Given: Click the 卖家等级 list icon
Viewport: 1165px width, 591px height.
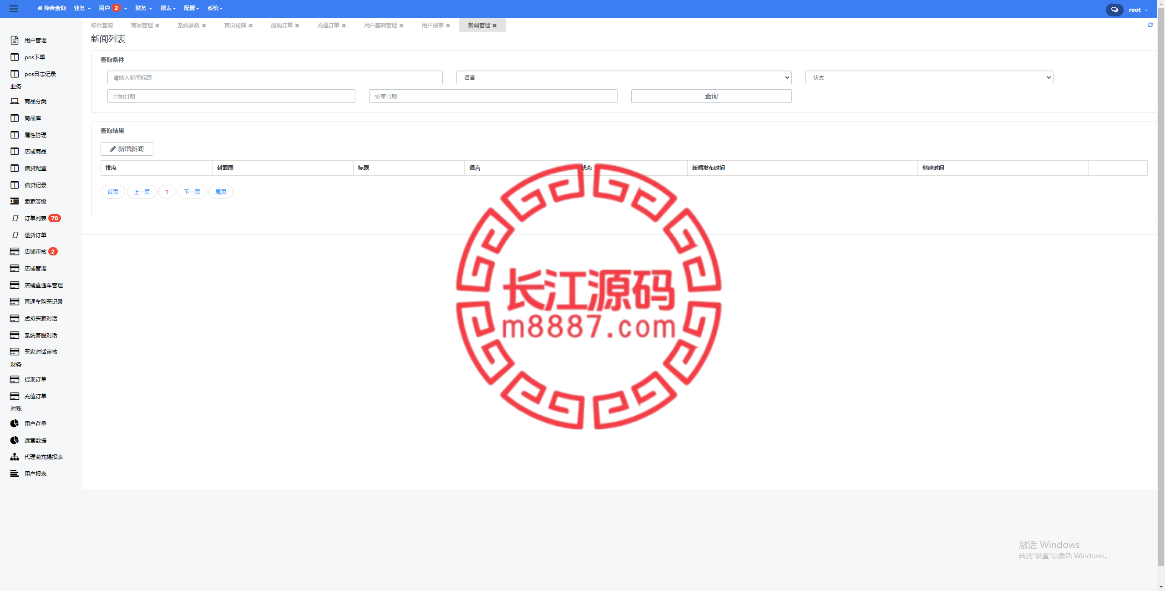Looking at the screenshot, I should (x=15, y=201).
